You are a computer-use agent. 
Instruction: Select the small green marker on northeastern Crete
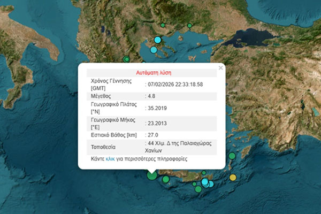(x=204, y=172)
